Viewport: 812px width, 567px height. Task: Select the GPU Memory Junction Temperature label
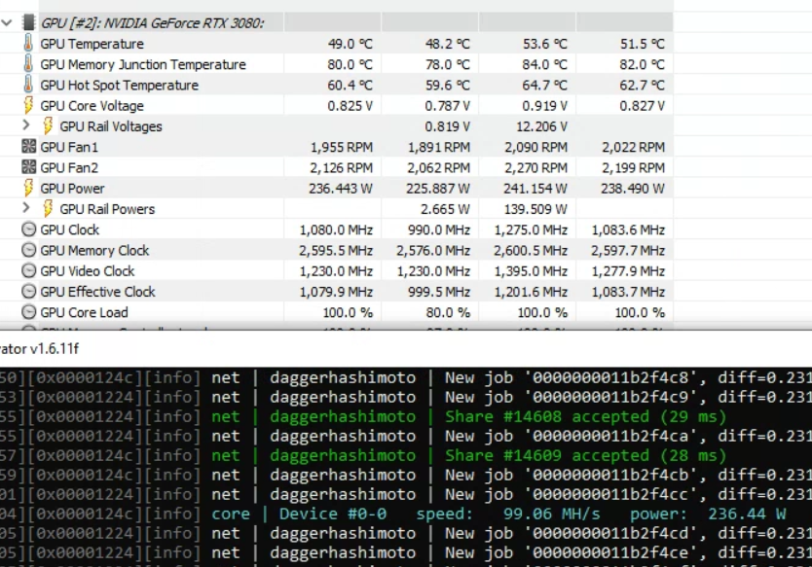(x=143, y=64)
